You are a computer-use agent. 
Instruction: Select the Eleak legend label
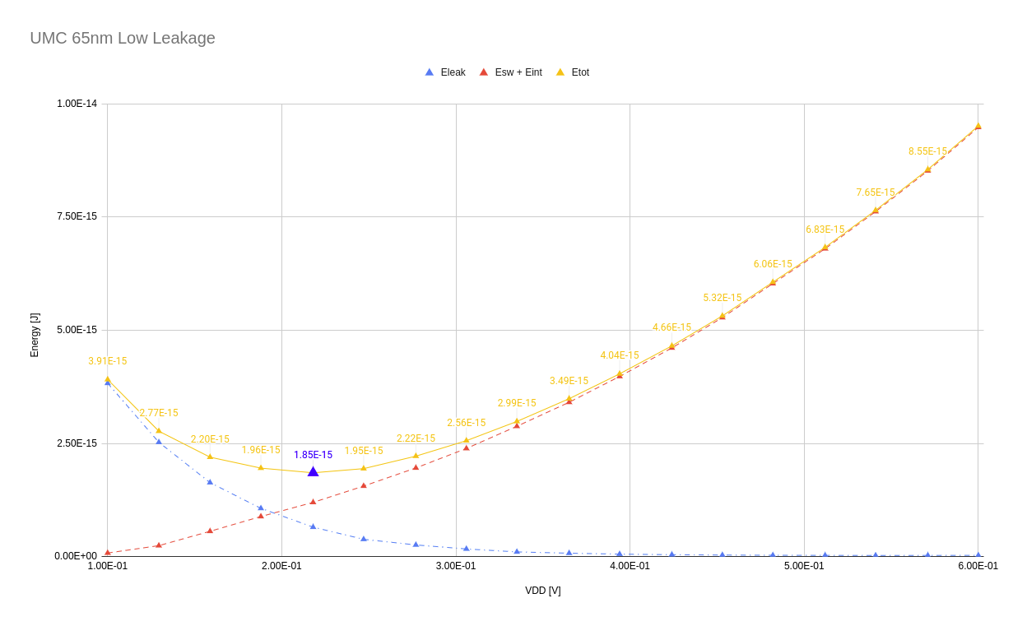(453, 72)
